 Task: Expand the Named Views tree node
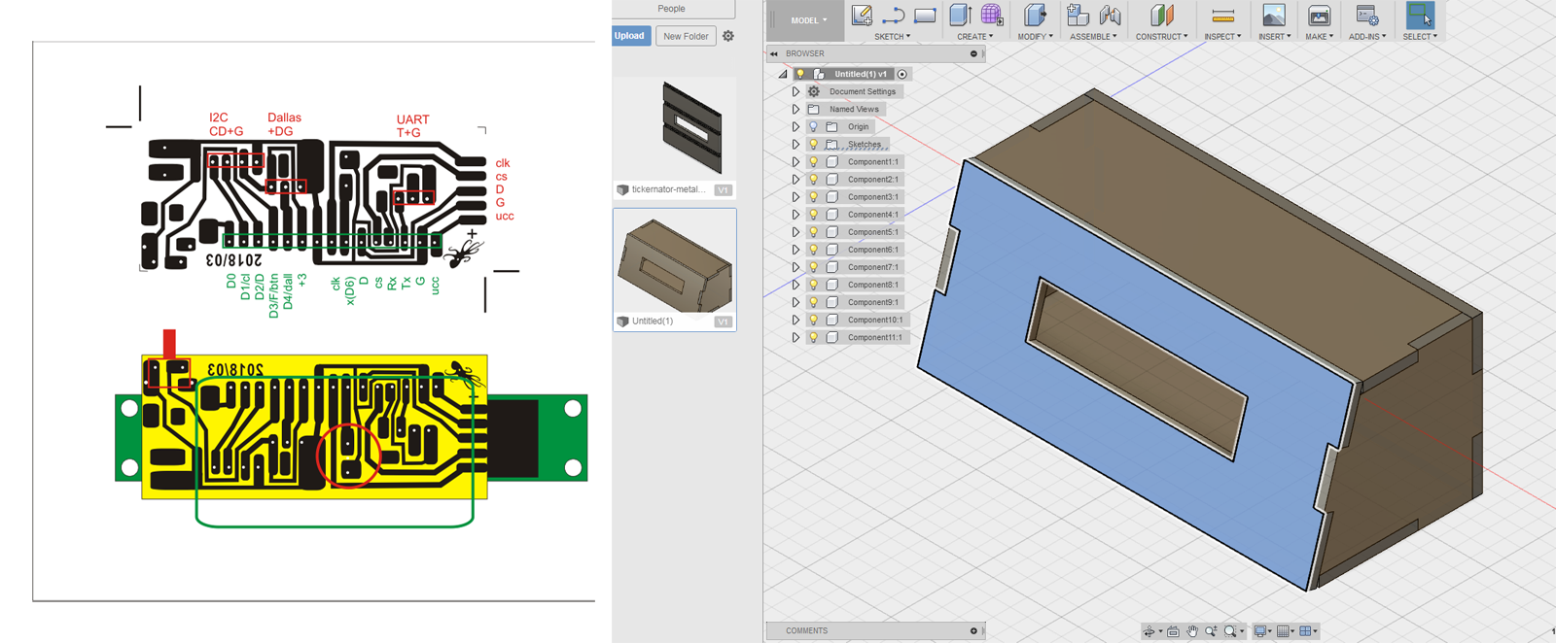click(796, 110)
